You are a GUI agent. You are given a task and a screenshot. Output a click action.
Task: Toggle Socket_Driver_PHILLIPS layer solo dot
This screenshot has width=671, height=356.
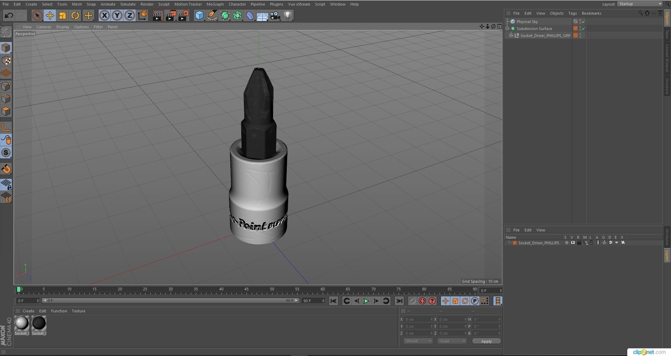pyautogui.click(x=566, y=243)
